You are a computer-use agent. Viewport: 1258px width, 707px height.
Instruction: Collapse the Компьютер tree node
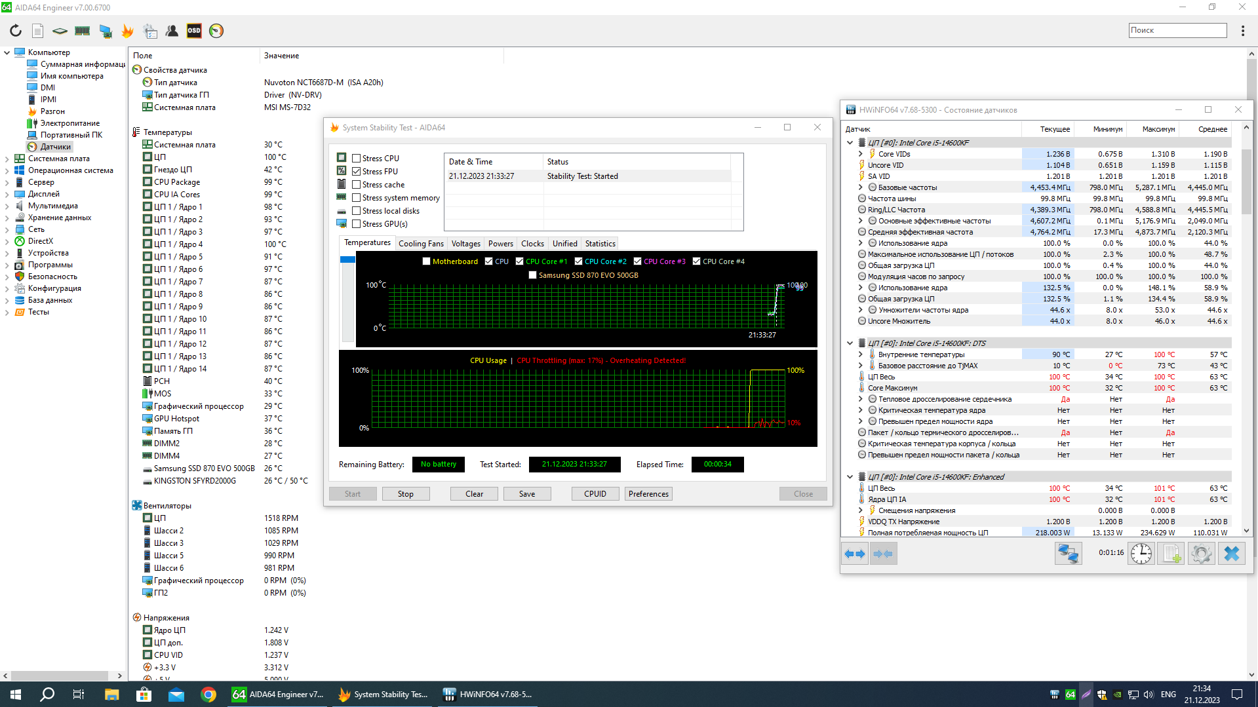[7, 52]
